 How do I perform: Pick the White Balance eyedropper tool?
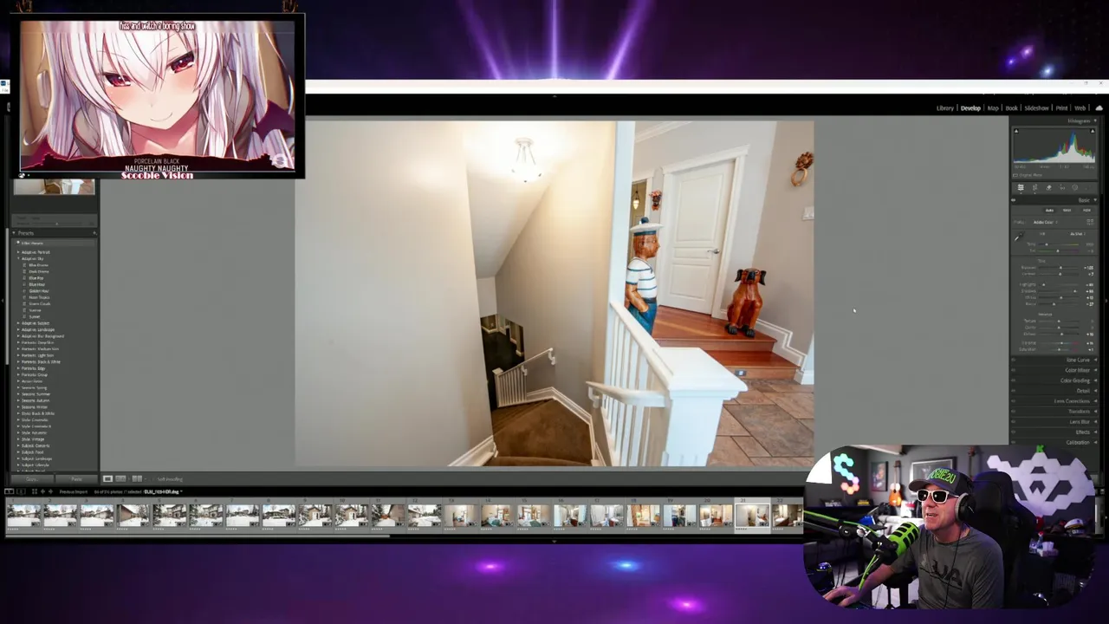1018,237
